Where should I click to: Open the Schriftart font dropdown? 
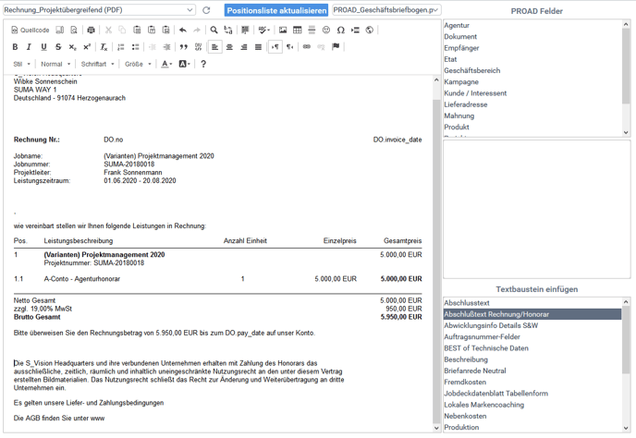[x=97, y=65]
